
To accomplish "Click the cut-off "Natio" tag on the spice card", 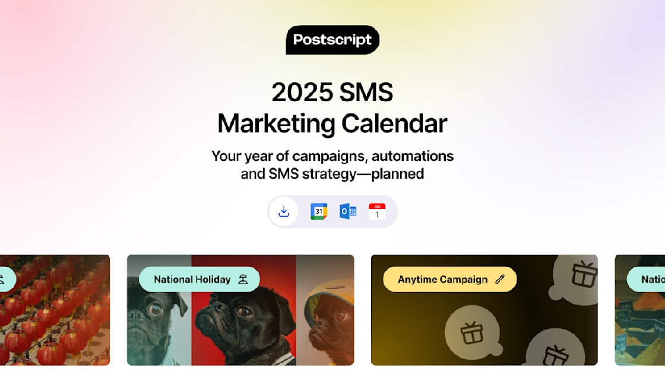I will click(646, 279).
